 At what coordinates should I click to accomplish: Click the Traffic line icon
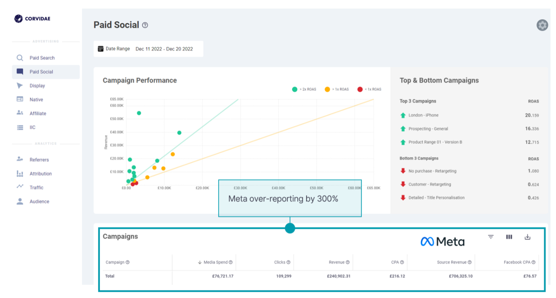point(20,187)
